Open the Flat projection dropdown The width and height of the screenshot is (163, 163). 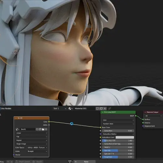tap(32, 137)
